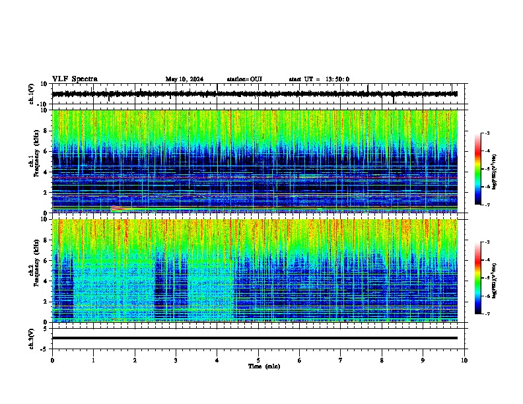
Task: Click the ch.1(V) waveform trace
Action: pos(254,94)
